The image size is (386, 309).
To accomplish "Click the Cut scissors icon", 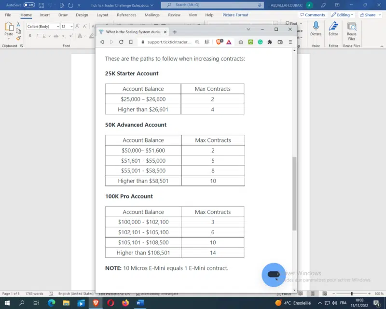I will pyautogui.click(x=18, y=24).
